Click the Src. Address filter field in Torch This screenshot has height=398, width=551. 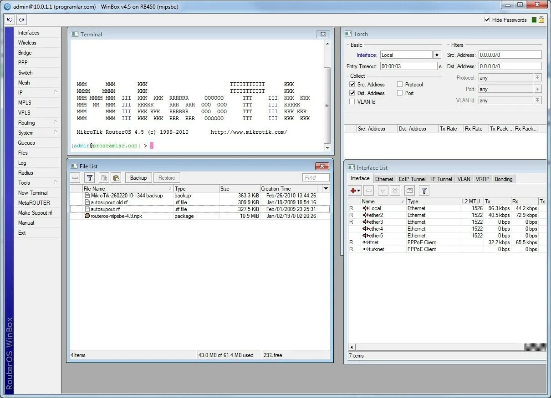click(510, 55)
